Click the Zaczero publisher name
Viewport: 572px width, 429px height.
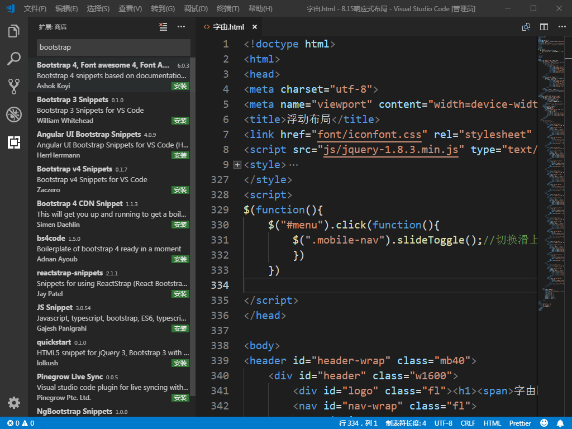point(49,190)
